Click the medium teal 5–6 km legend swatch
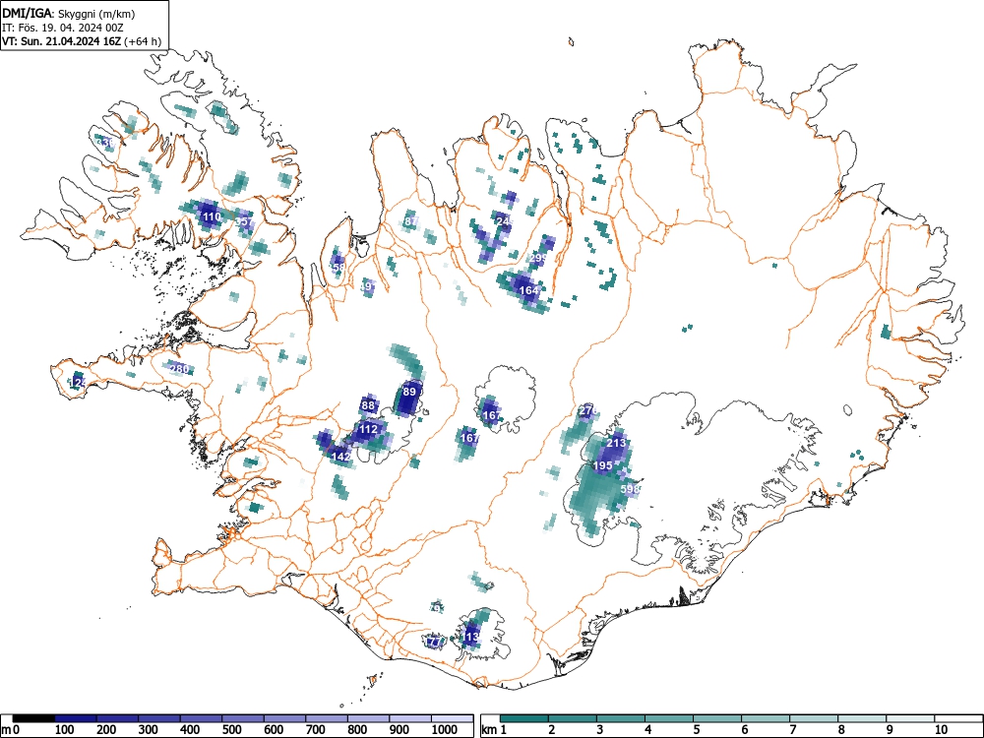Screen dimensions: 984x738 click(717, 718)
